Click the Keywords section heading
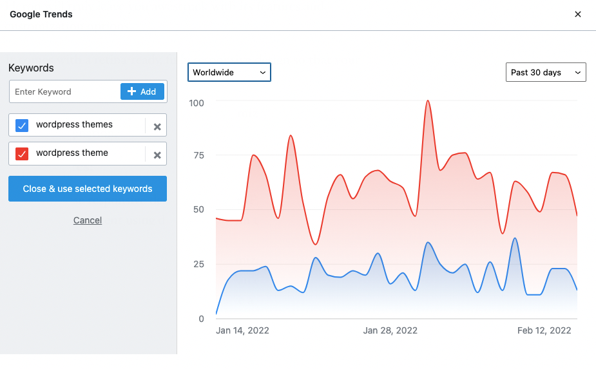This screenshot has height=369, width=596. click(31, 68)
